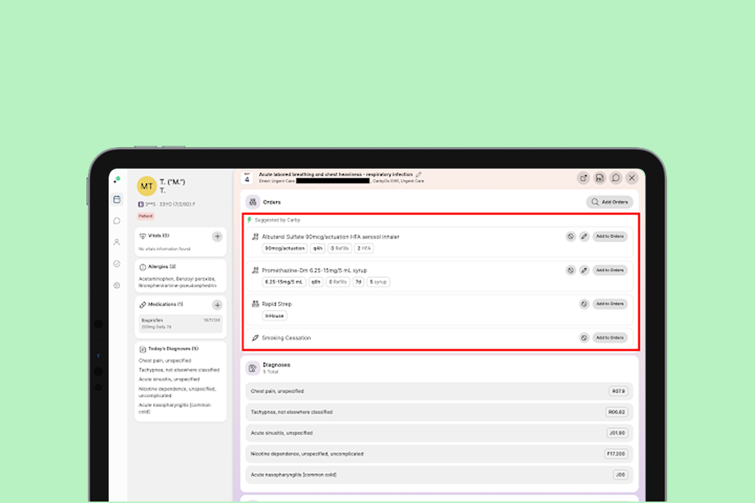Click the MT patient avatar
The height and width of the screenshot is (503, 755).
tap(147, 186)
